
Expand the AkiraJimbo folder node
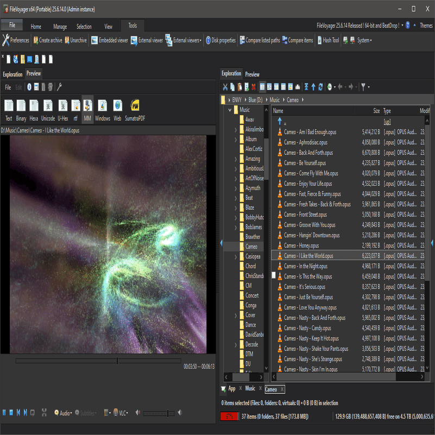click(236, 130)
